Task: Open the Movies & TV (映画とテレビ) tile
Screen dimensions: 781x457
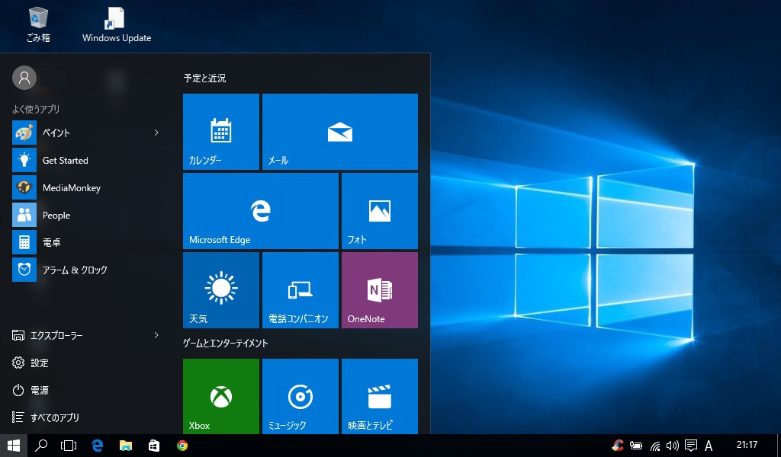Action: (380, 396)
